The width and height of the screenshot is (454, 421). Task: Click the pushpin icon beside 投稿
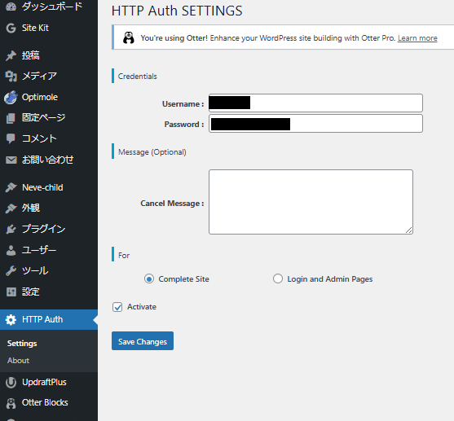point(11,55)
